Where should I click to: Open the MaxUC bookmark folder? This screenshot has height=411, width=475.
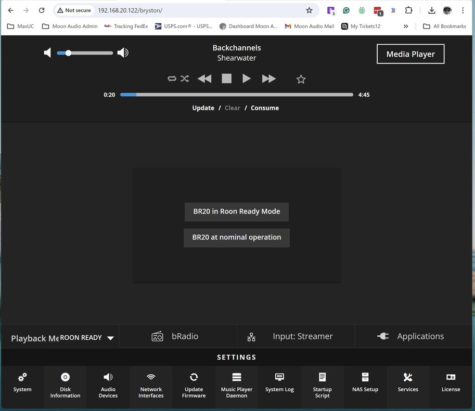(20, 26)
